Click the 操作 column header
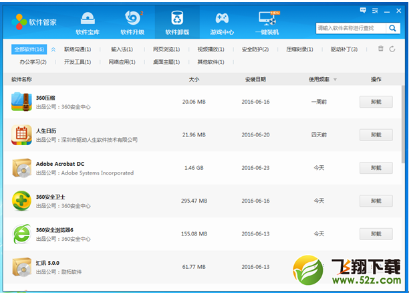This screenshot has height=293, width=409. coord(376,80)
